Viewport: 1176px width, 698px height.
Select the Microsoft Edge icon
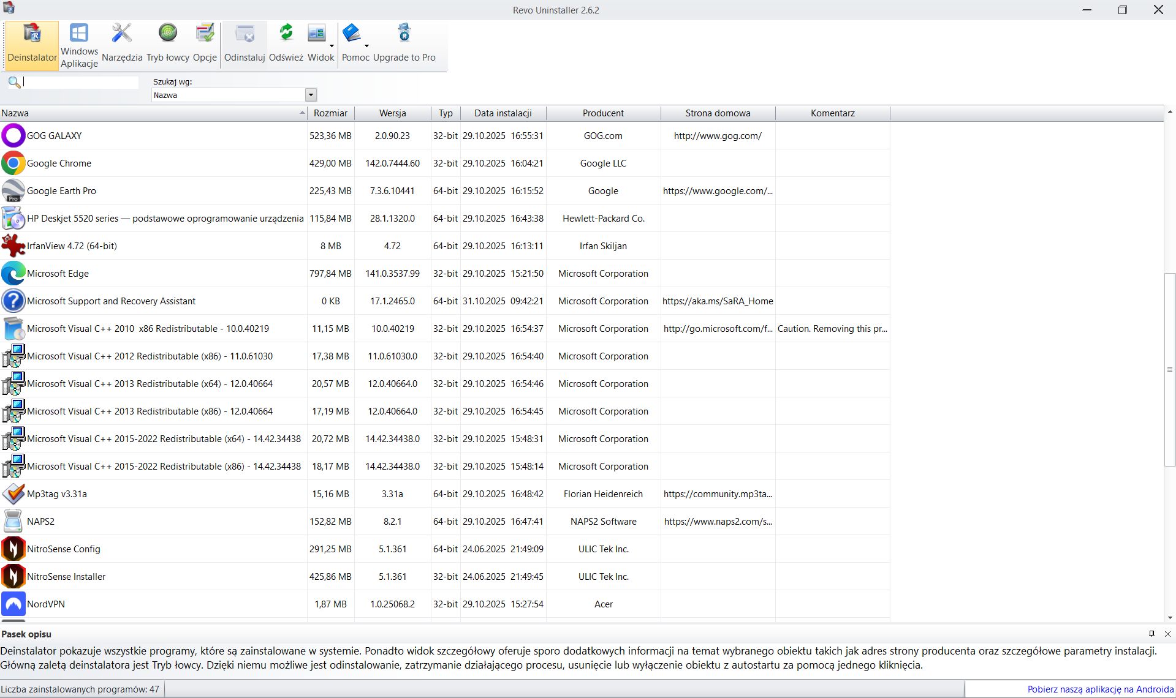tap(13, 274)
